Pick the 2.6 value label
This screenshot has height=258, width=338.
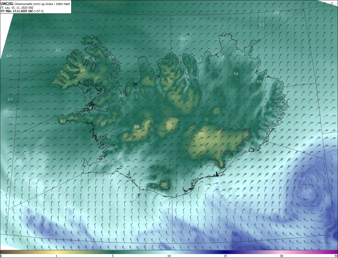[x=187, y=77]
